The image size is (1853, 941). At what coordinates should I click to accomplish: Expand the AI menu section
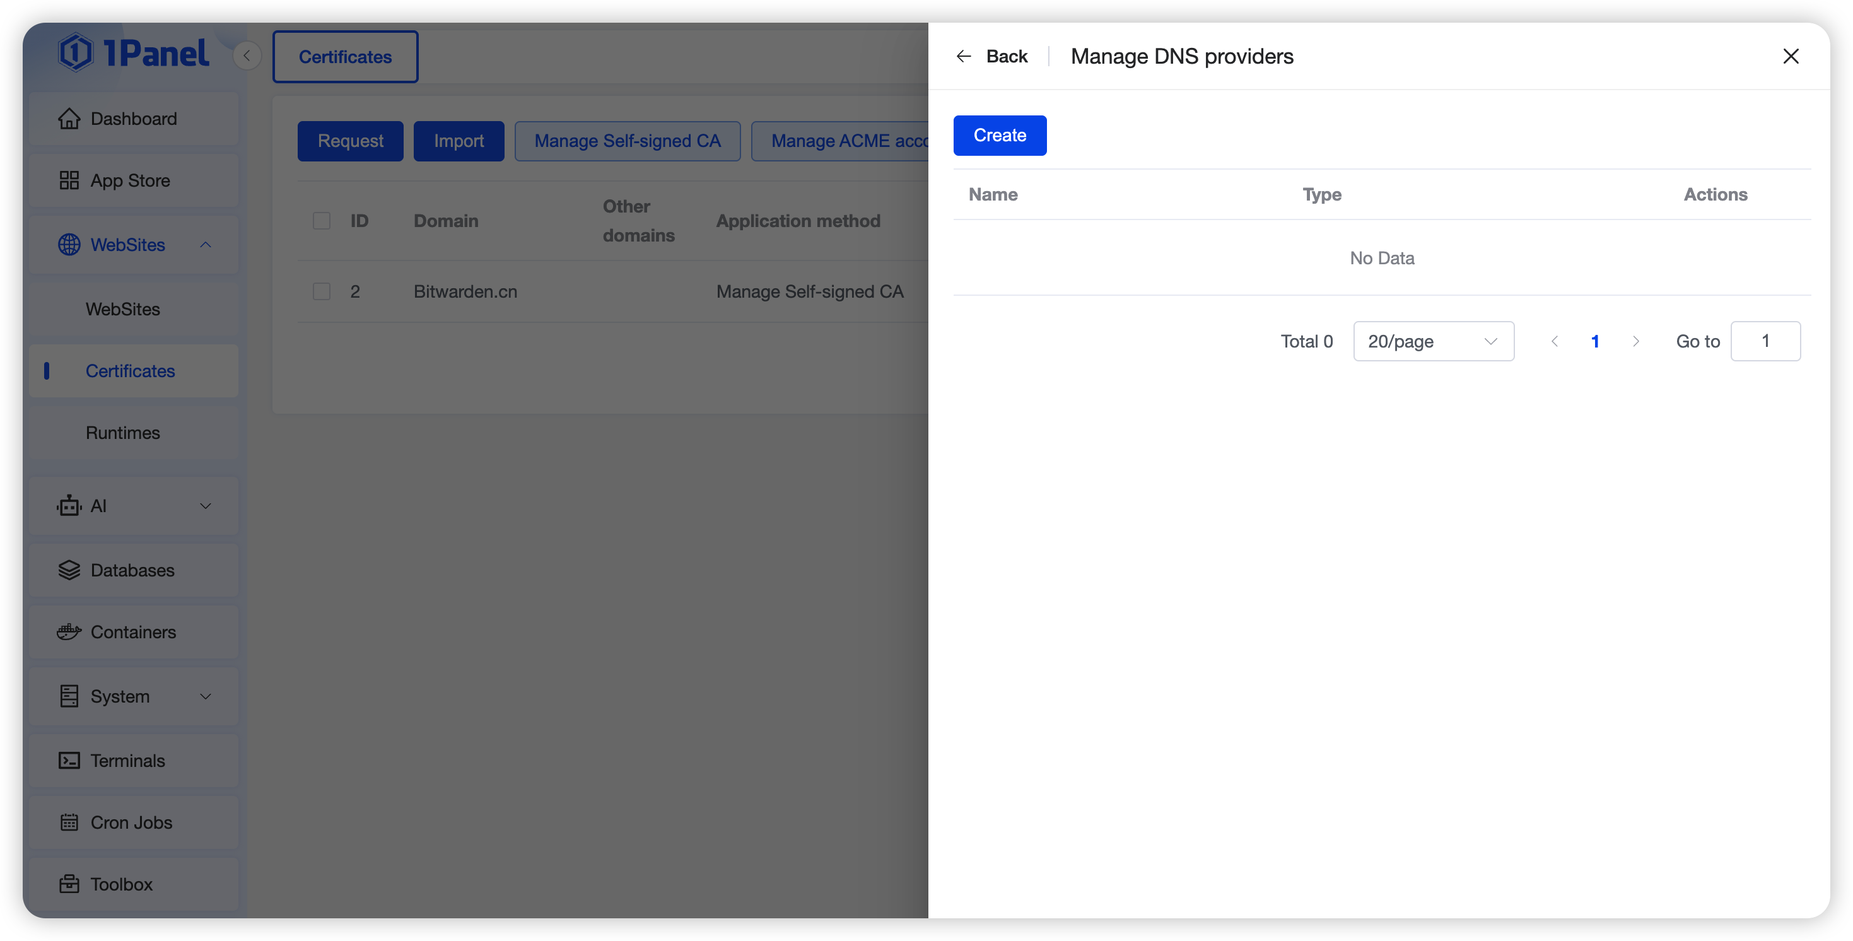click(205, 506)
